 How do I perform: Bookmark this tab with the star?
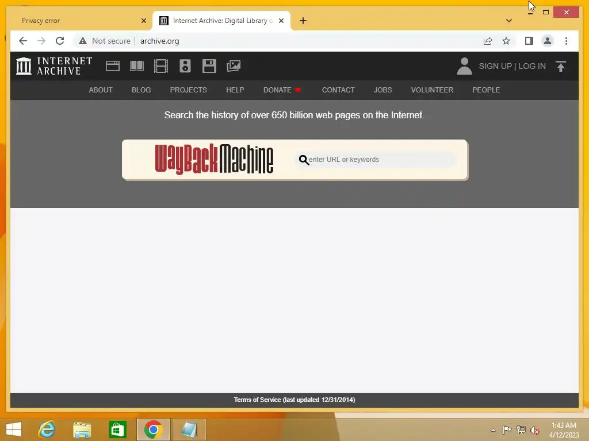click(x=506, y=41)
